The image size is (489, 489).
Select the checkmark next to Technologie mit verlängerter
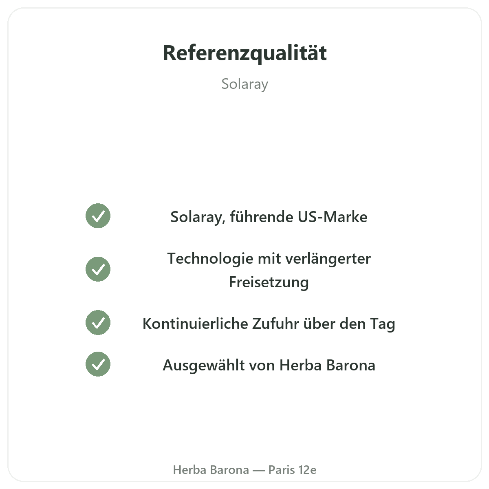coord(98,269)
